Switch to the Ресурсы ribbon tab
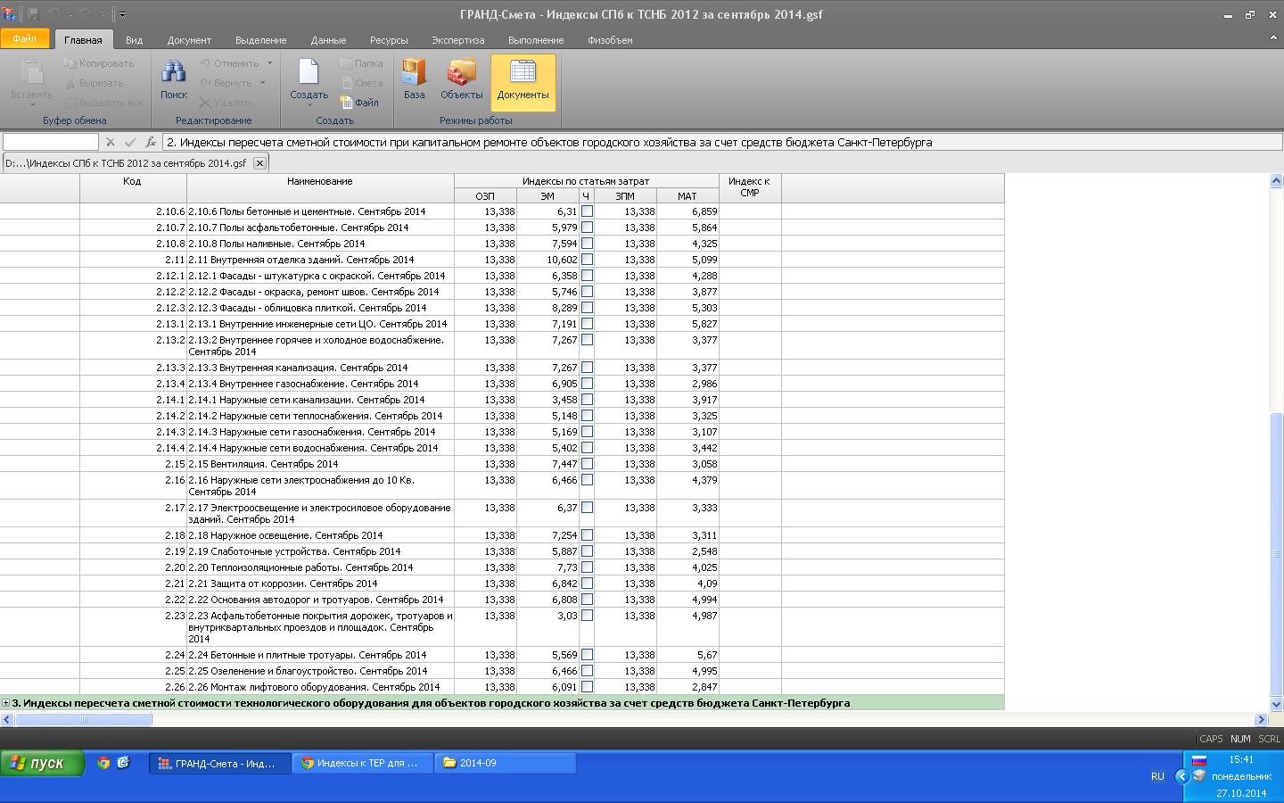This screenshot has width=1284, height=803. [x=389, y=40]
